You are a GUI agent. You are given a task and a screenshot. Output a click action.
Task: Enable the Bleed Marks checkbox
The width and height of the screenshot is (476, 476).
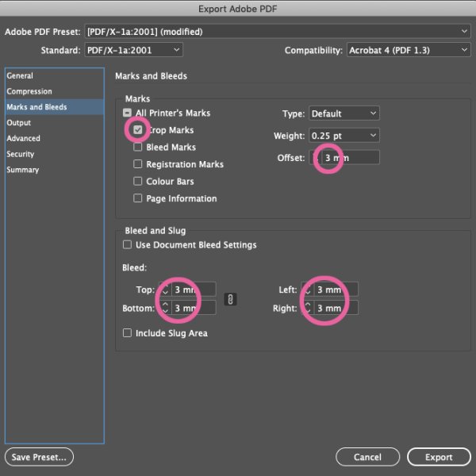[x=138, y=147]
